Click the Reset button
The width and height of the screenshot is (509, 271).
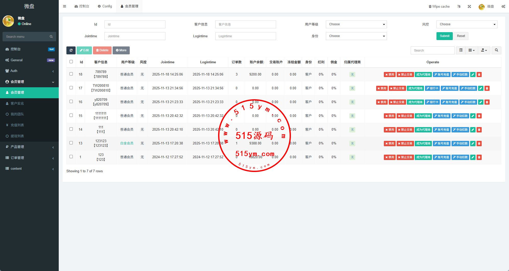(461, 36)
